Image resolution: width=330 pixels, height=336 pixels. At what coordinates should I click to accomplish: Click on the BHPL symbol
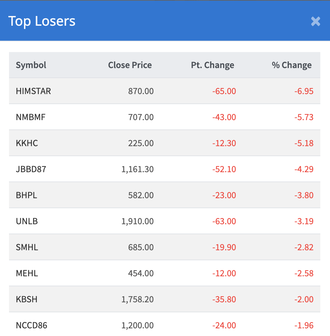point(26,195)
